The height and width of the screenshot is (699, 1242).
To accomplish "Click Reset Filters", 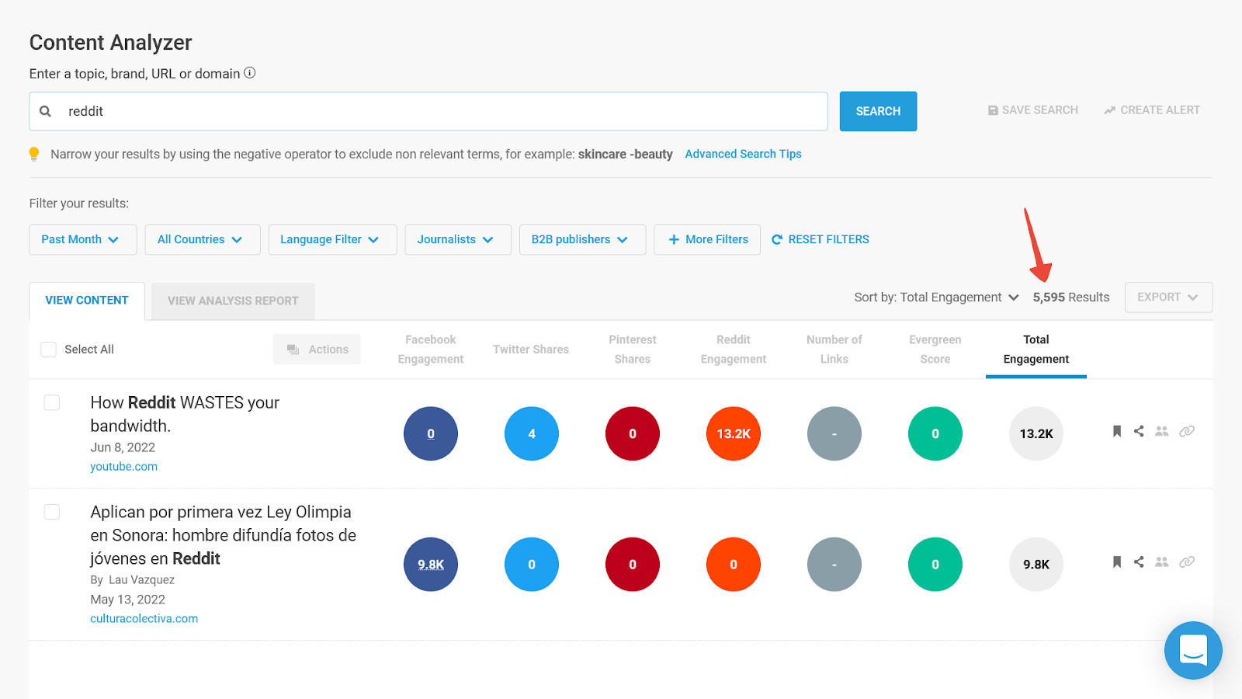I will [x=820, y=239].
